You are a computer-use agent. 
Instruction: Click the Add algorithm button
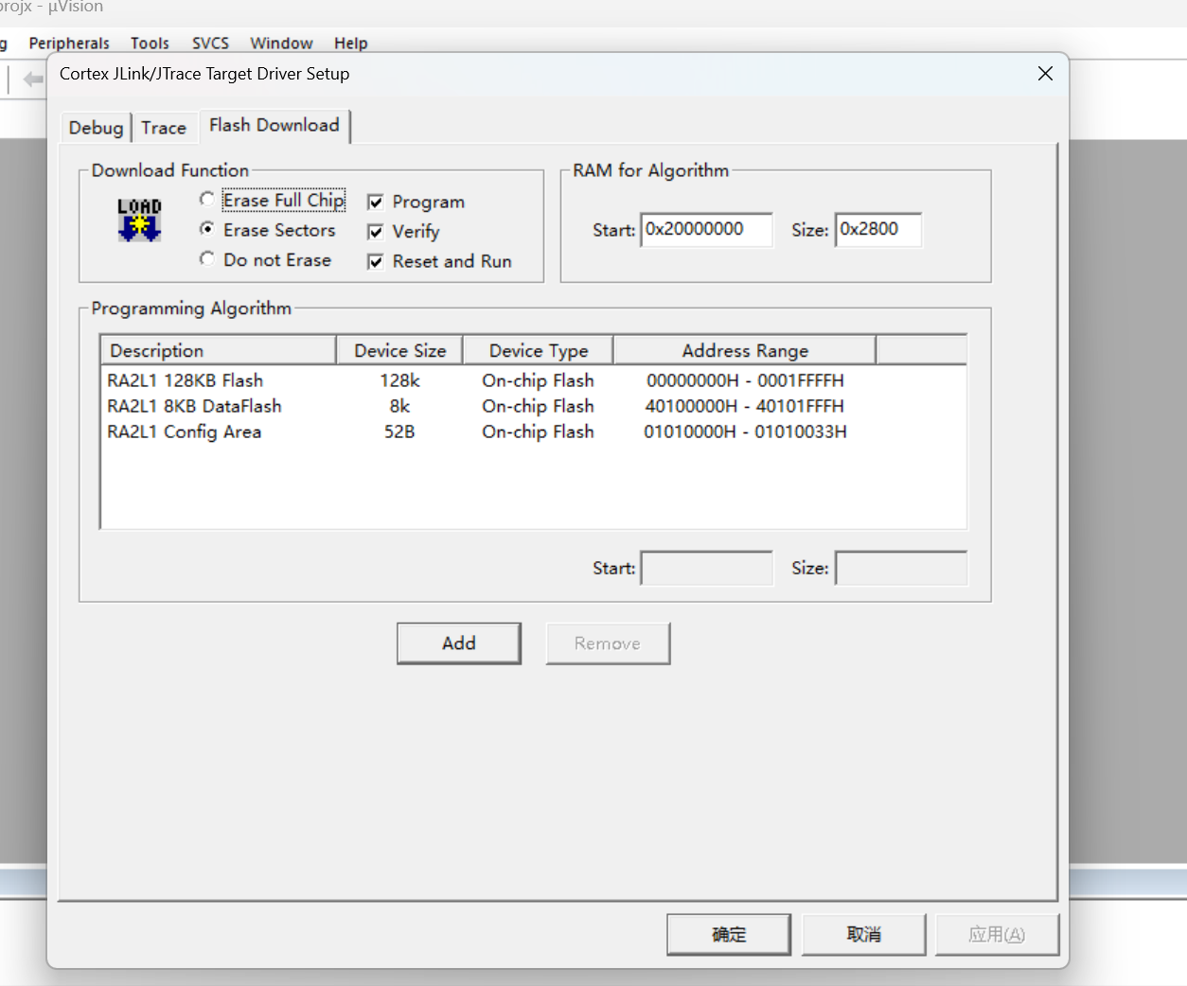pyautogui.click(x=459, y=643)
